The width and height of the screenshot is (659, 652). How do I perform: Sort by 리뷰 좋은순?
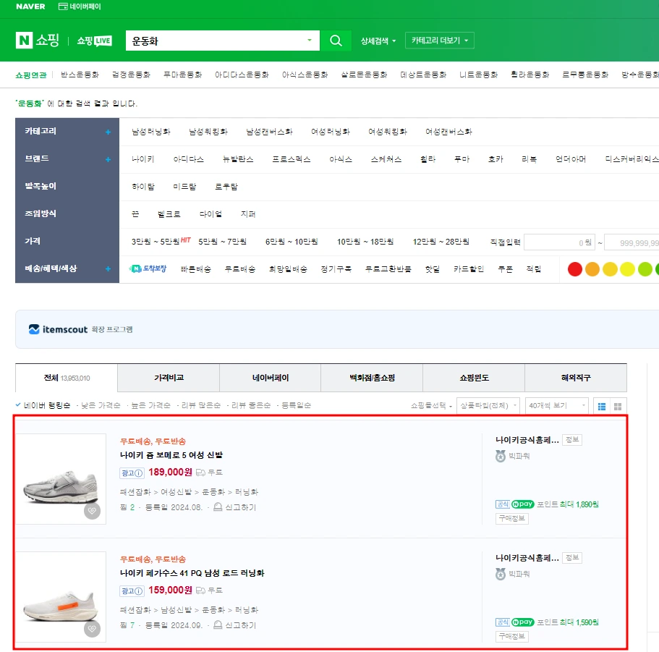[251, 405]
